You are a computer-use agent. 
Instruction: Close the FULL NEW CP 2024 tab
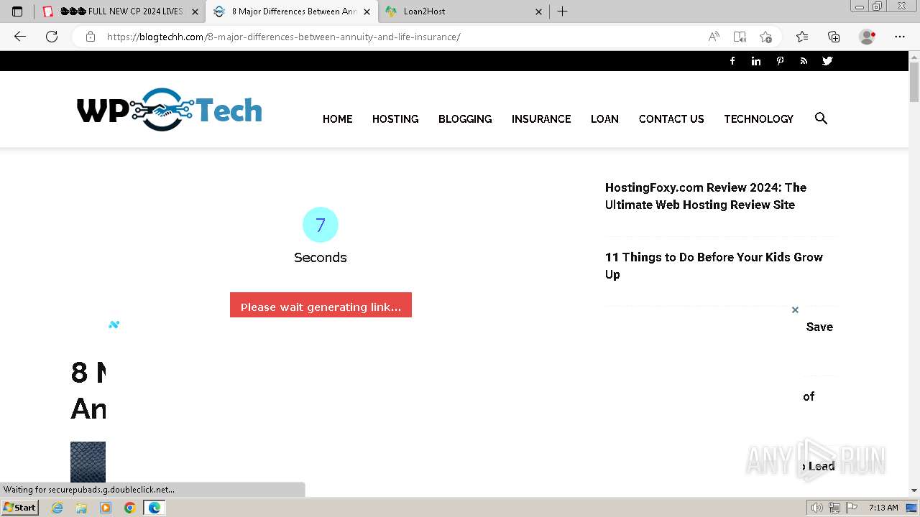click(195, 11)
